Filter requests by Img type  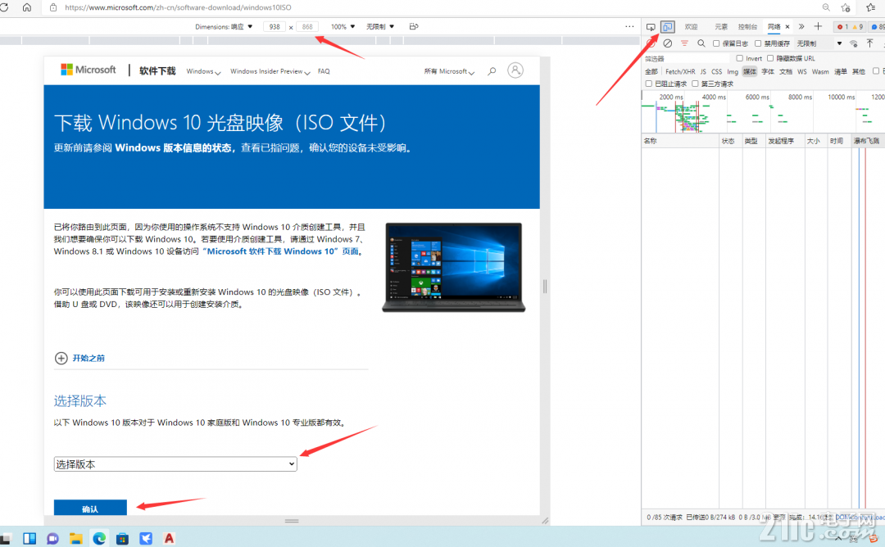(x=733, y=71)
